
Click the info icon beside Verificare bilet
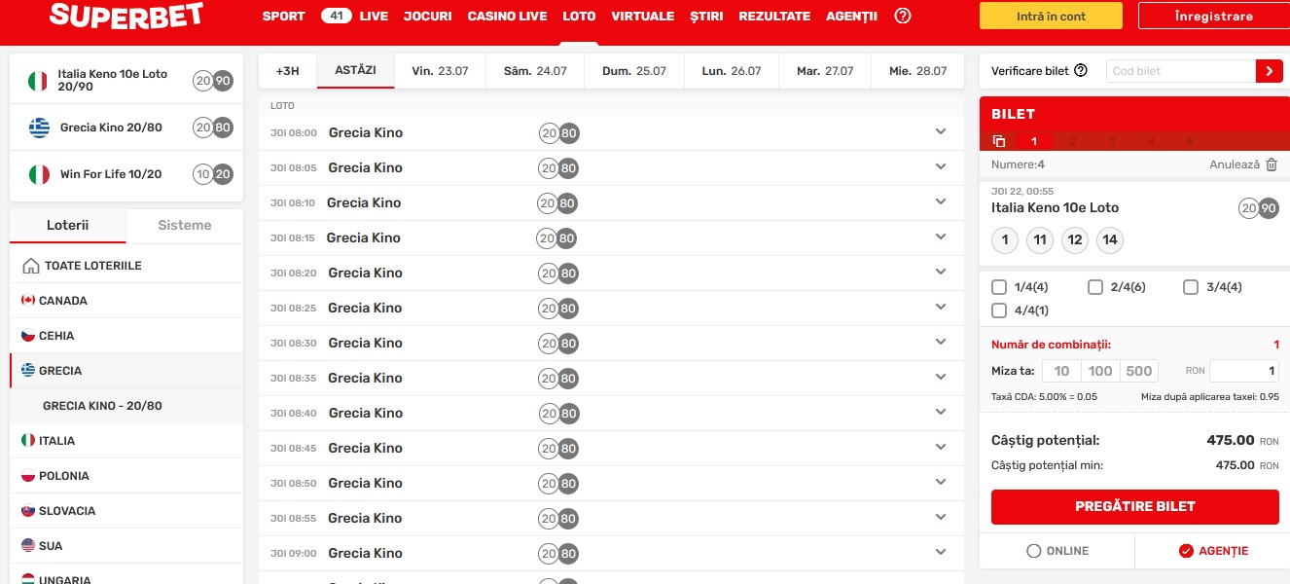click(1081, 71)
